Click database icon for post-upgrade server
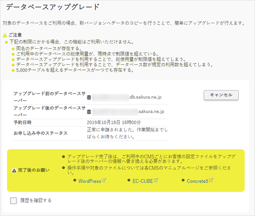Viewport: 255px width, 216px height. [x=89, y=112]
